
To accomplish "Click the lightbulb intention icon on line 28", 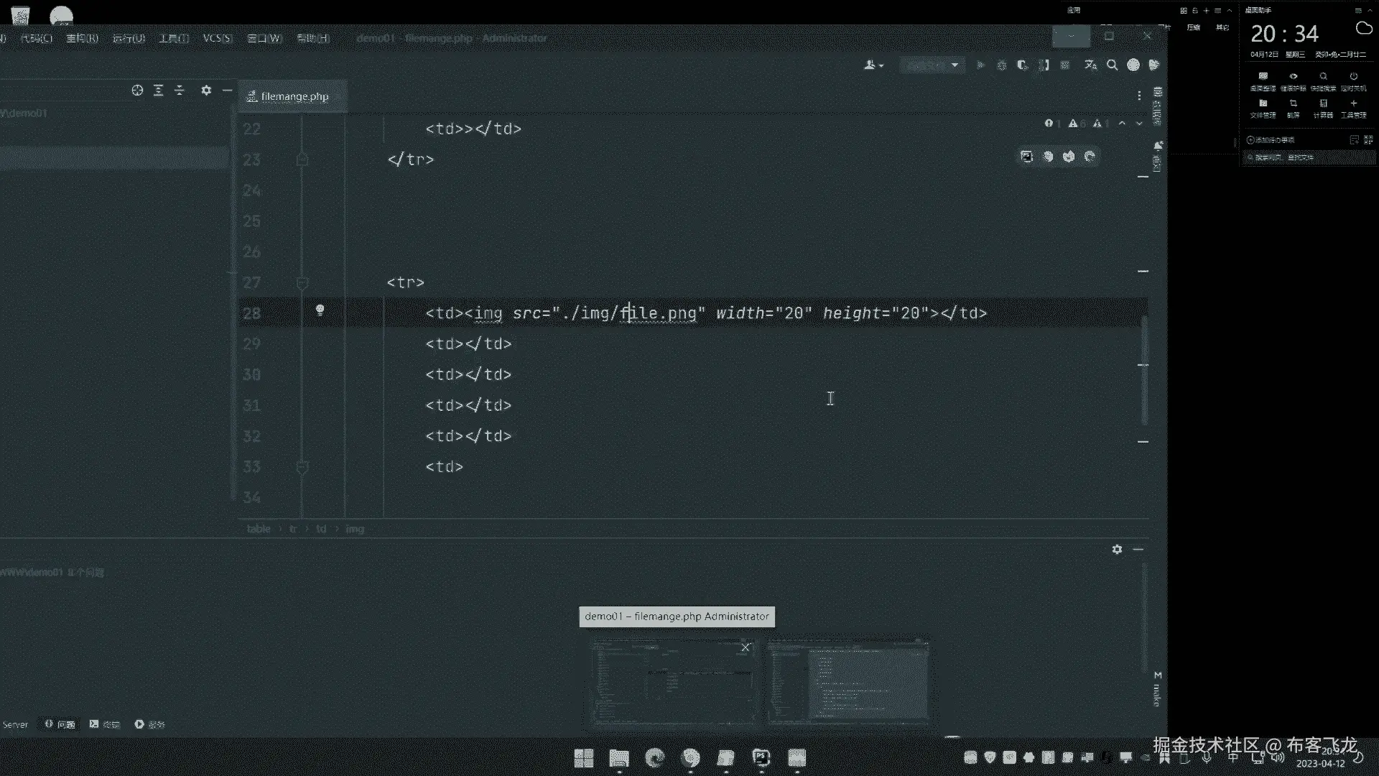I will [x=320, y=310].
